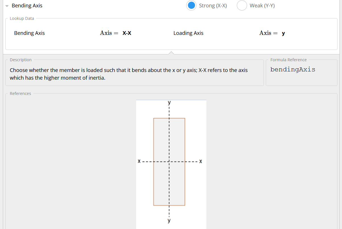Collapse the Bending Axis section arrow

(7, 6)
